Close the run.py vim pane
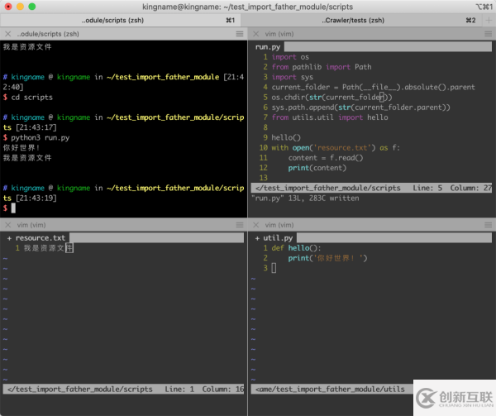The height and width of the screenshot is (416, 496). (x=256, y=34)
